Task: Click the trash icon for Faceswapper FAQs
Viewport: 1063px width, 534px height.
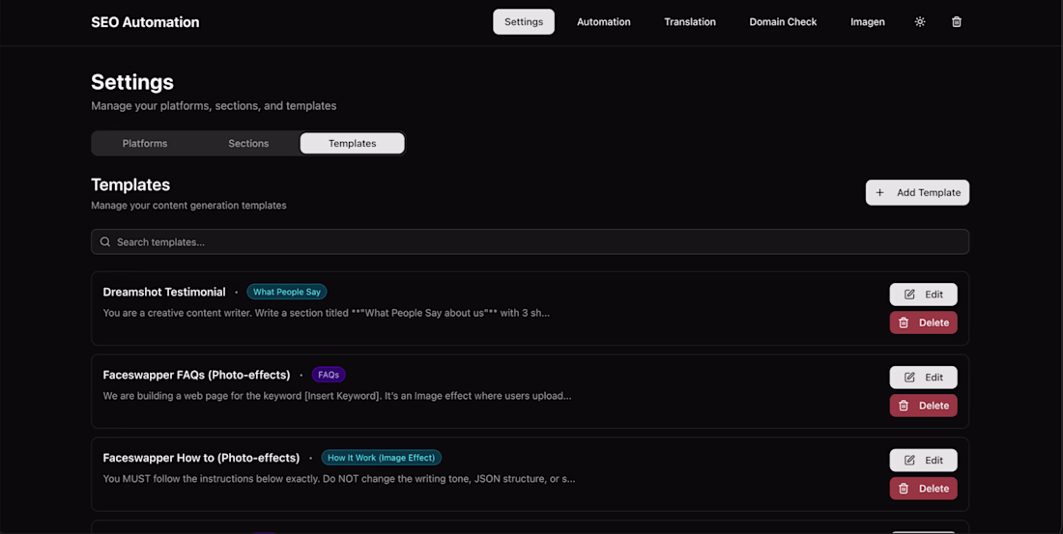Action: [904, 406]
